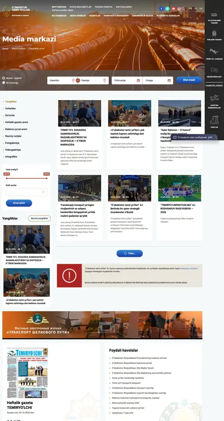Select Borish - Qaytish round trip option

click(4, 78)
